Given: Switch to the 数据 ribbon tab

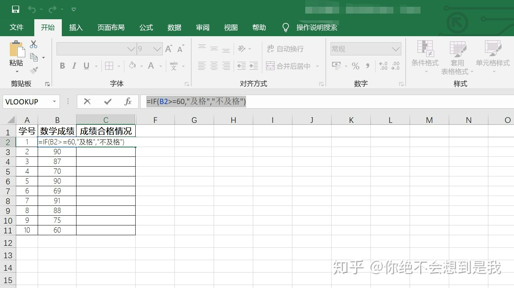Looking at the screenshot, I should (174, 28).
